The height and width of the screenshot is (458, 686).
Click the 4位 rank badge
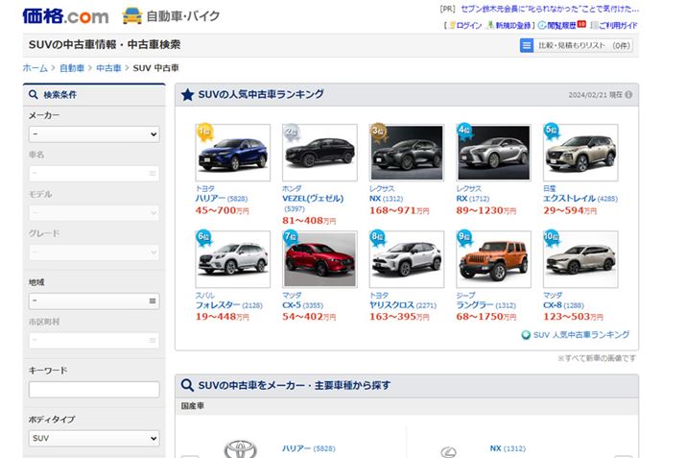click(x=465, y=132)
